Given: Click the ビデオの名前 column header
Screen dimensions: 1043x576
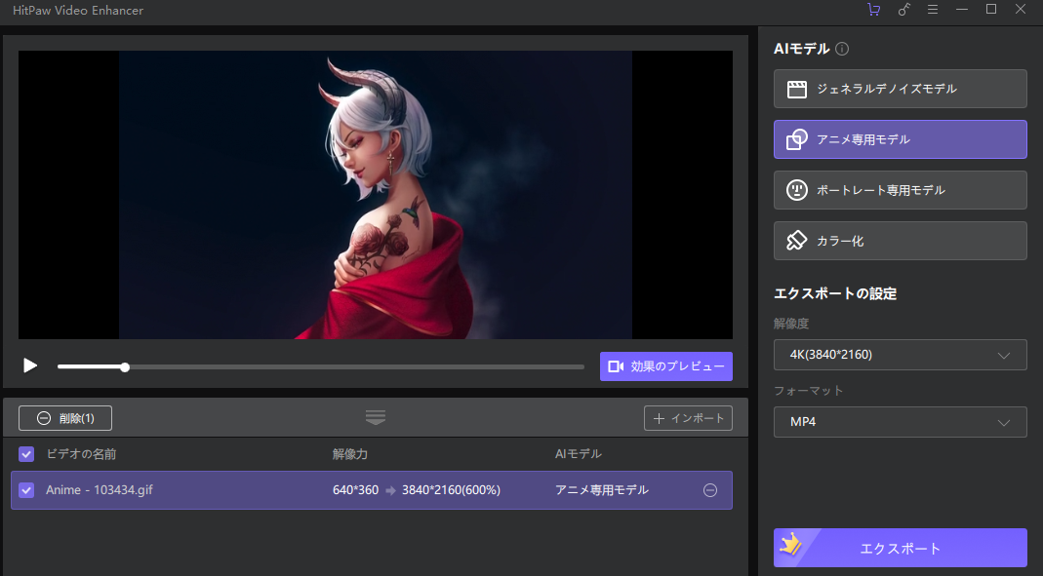Looking at the screenshot, I should coord(81,454).
